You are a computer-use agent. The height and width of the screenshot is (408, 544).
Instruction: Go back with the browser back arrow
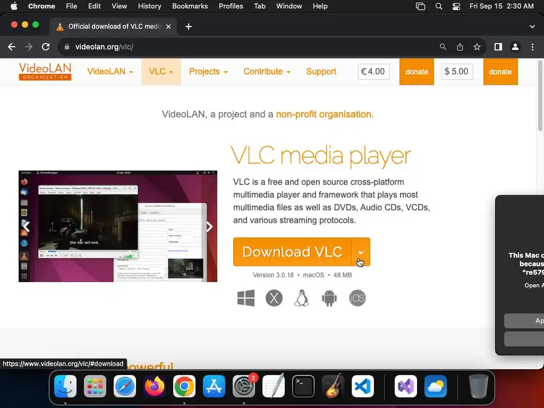[12, 47]
